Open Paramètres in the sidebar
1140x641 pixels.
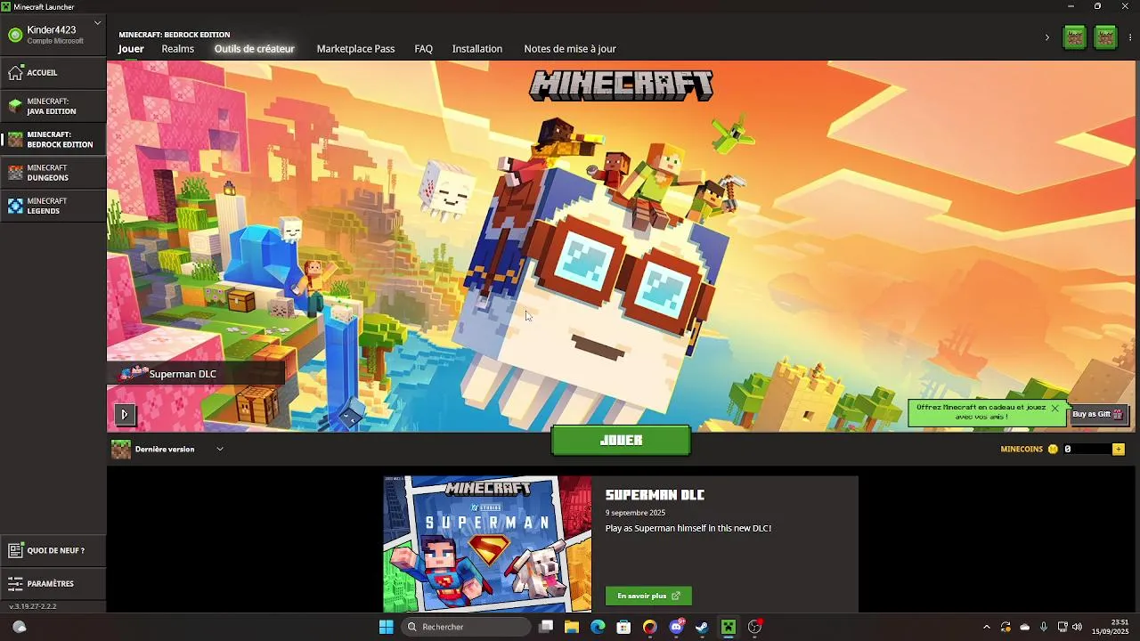point(53,584)
